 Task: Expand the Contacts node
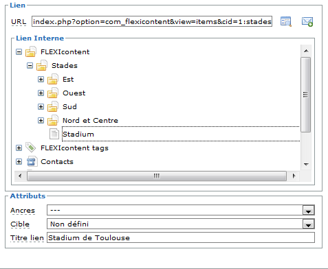(x=19, y=162)
